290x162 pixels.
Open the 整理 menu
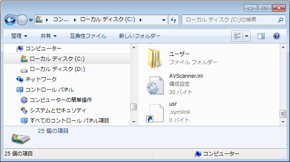pos(19,36)
